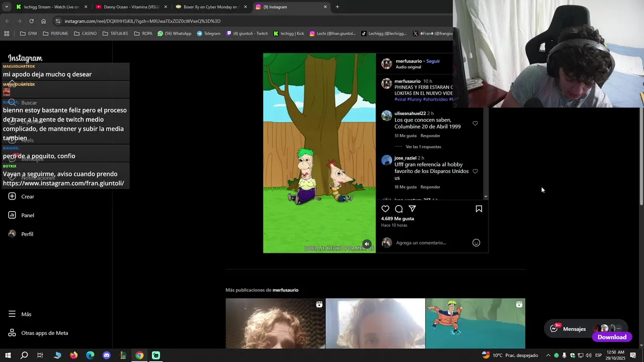Click the address bar URL
The height and width of the screenshot is (362, 644).
tap(142, 21)
